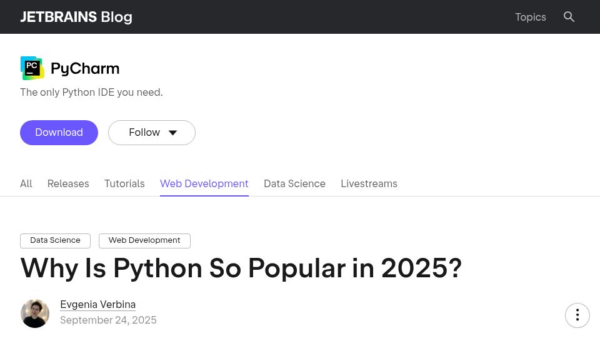The width and height of the screenshot is (600, 338).
Task: Click the PyCharm heading text
Action: tap(85, 69)
